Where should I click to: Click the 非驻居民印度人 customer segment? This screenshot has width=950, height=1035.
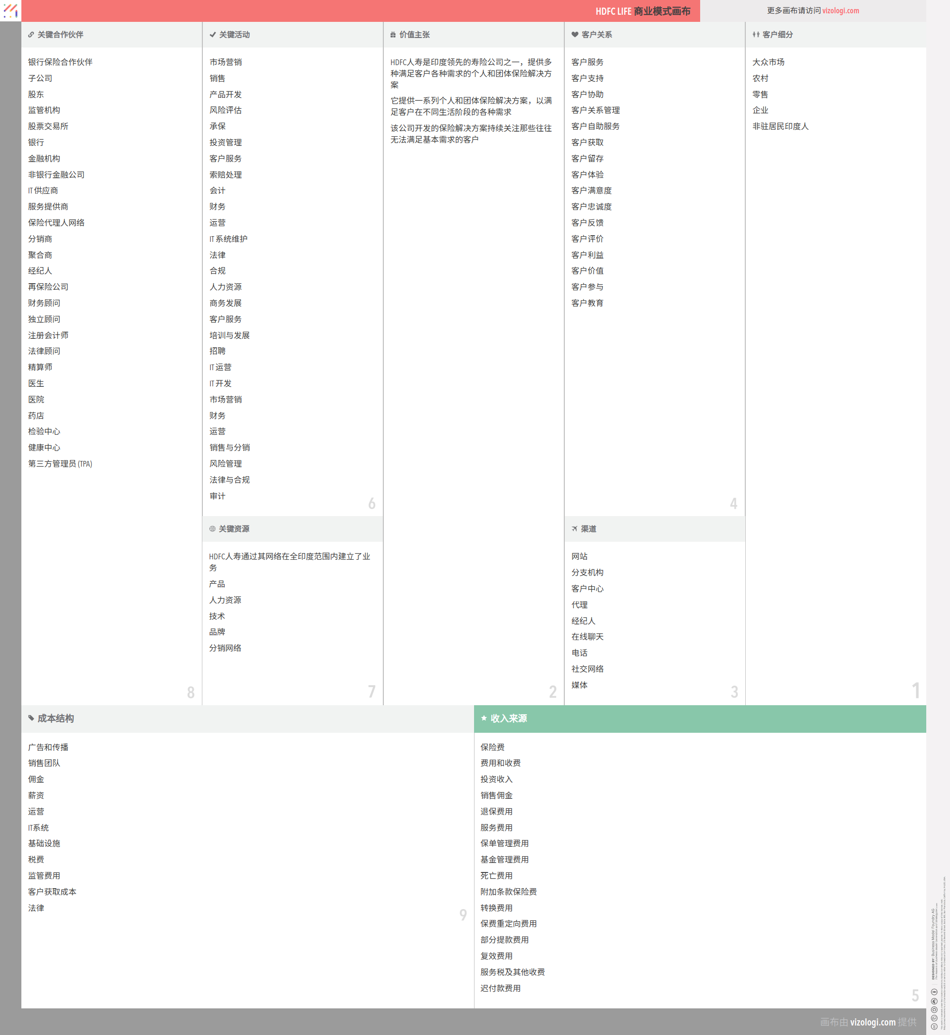pos(780,126)
